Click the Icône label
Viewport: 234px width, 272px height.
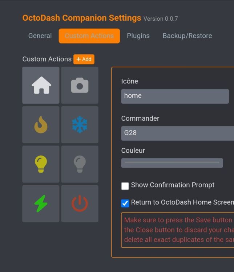130,81
